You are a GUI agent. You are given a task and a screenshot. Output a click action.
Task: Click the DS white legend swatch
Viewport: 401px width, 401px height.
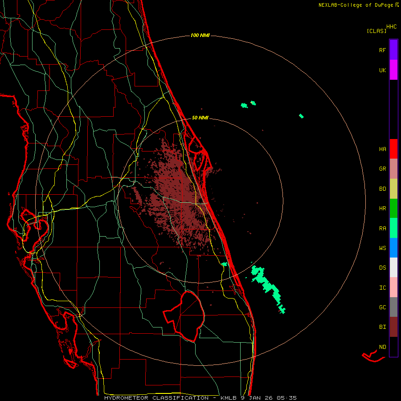coord(393,267)
